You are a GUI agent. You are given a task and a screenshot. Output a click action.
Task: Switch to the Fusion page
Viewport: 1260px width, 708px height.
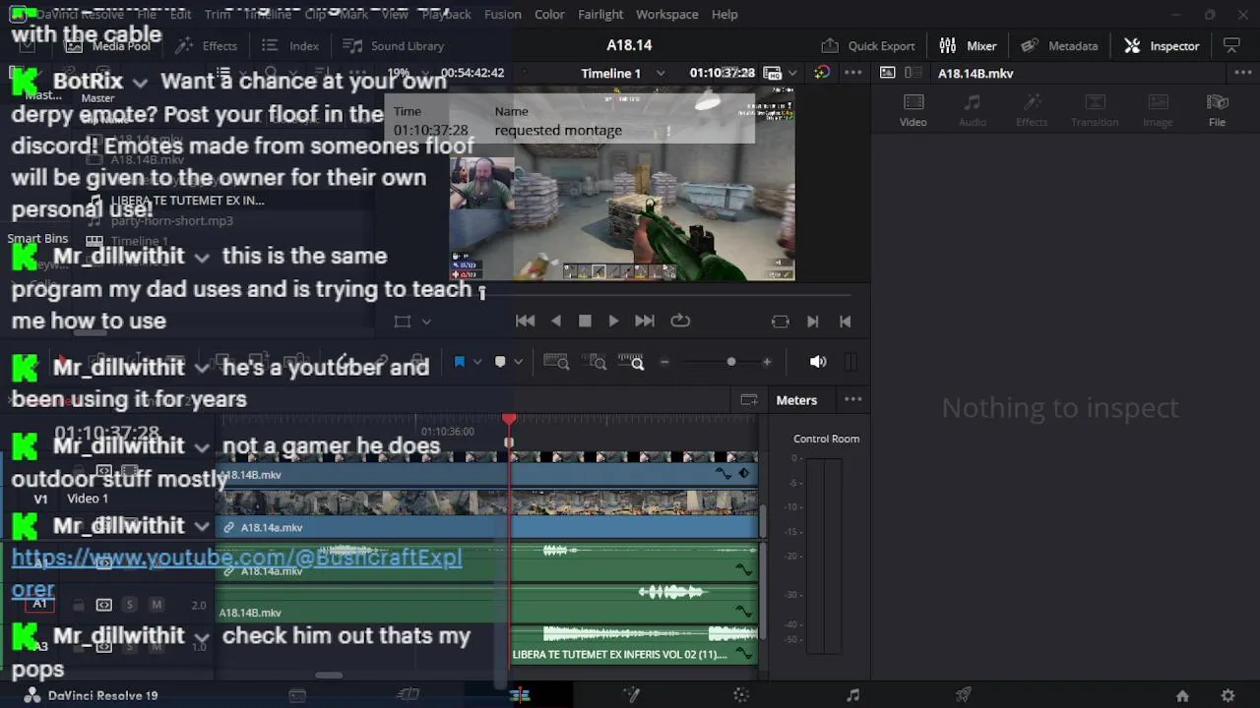coord(631,695)
